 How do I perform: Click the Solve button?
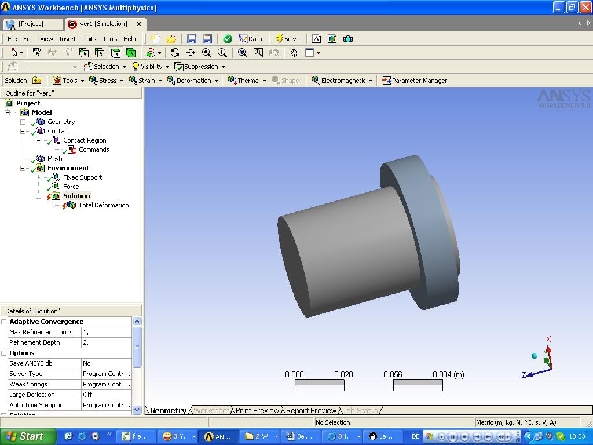[288, 39]
